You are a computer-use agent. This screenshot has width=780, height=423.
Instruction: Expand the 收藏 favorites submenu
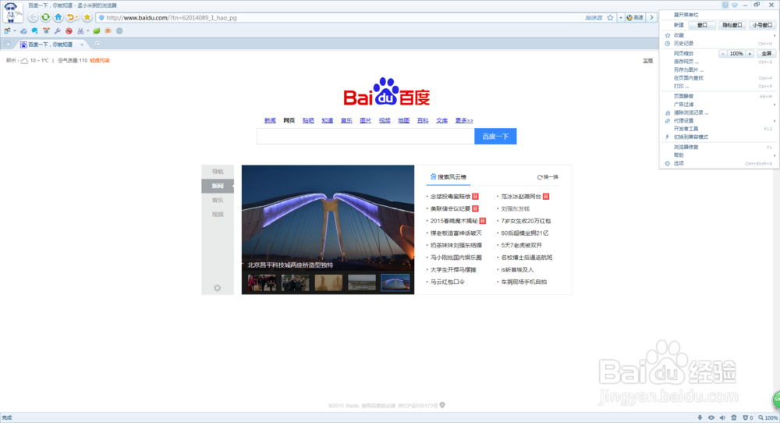pyautogui.click(x=719, y=35)
